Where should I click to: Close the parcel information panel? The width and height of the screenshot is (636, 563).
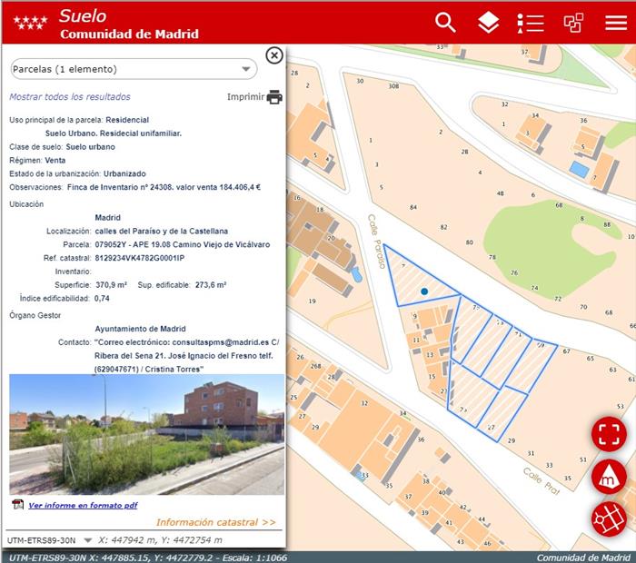coord(274,55)
